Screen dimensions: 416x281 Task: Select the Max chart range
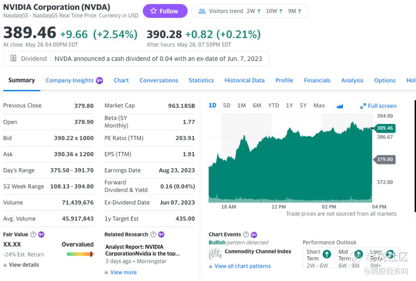pos(319,105)
